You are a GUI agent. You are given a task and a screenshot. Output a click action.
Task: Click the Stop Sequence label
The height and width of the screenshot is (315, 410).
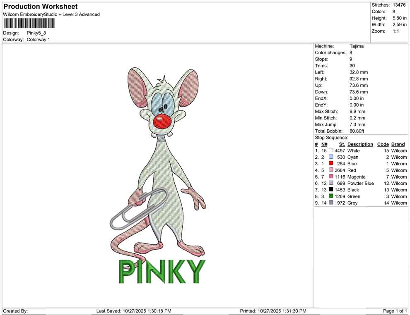click(331, 138)
